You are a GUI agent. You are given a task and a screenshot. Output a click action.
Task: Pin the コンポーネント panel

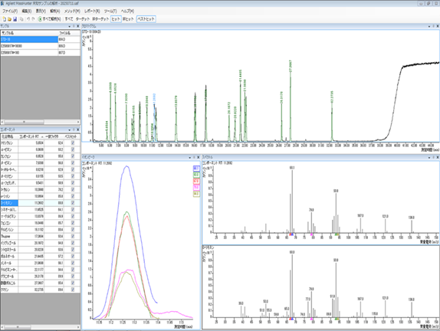74,129
